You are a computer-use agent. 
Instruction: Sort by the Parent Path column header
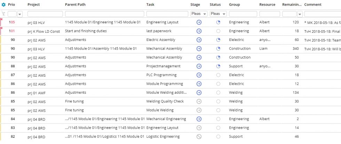click(x=75, y=5)
